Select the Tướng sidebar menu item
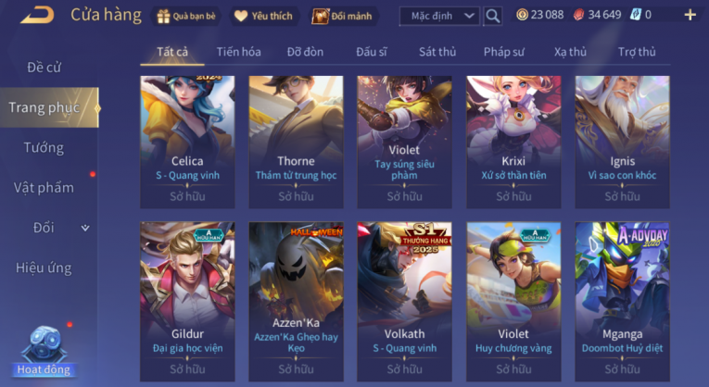This screenshot has width=709, height=387. click(44, 147)
